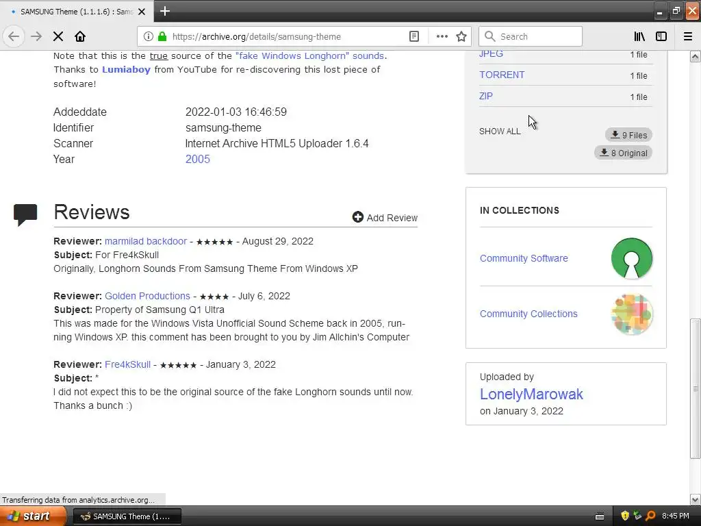Click the security shield tray icon
Viewport: 701px width, 526px height.
[625, 516]
